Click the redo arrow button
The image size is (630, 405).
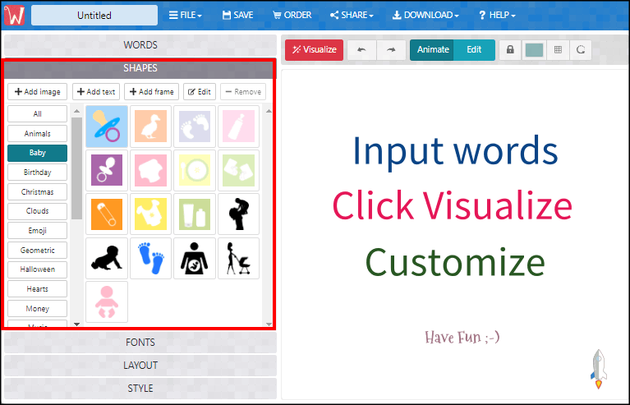coord(391,50)
